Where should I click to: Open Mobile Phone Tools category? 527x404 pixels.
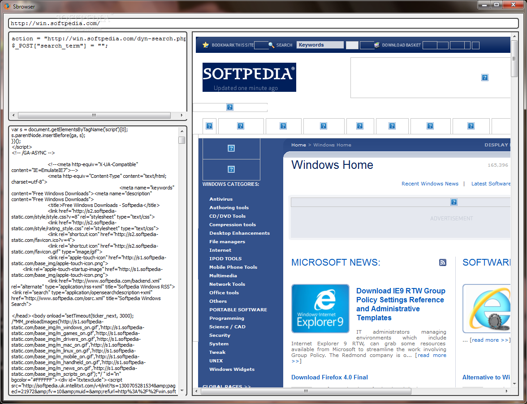(233, 267)
